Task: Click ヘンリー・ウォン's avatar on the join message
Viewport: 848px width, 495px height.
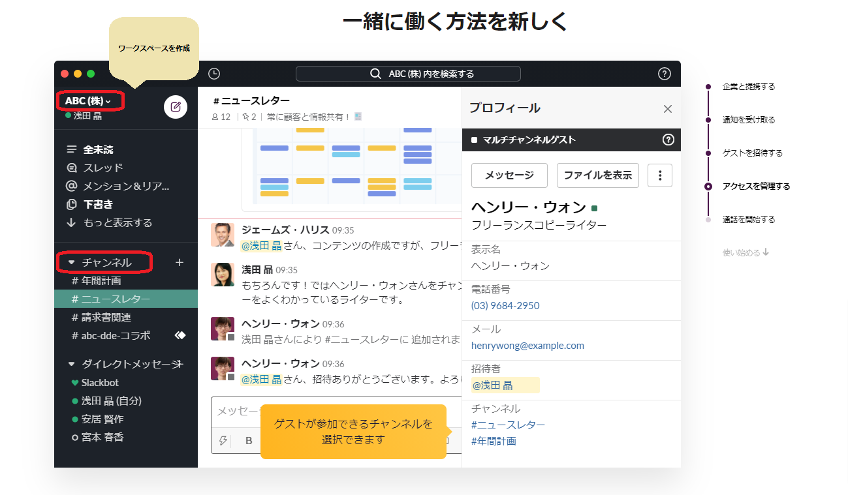Action: pyautogui.click(x=223, y=329)
